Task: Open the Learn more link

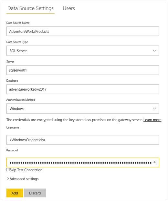Action: coord(152,120)
